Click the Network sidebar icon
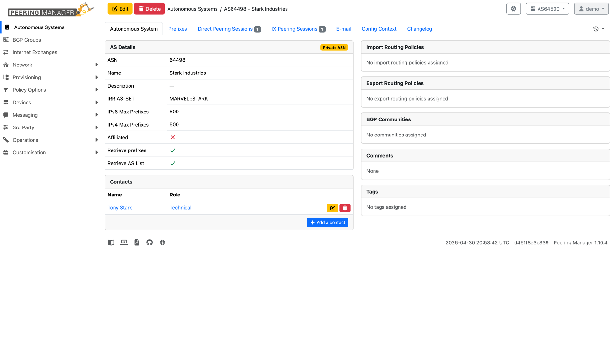The height and width of the screenshot is (354, 614). 6,65
